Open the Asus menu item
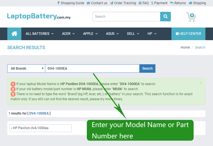213x146 pixels. (x=112, y=34)
